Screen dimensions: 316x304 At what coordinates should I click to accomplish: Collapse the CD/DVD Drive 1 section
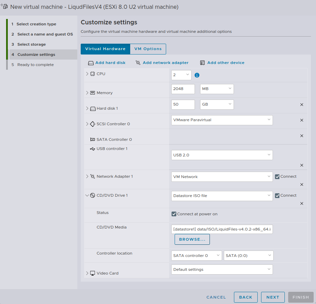point(87,195)
